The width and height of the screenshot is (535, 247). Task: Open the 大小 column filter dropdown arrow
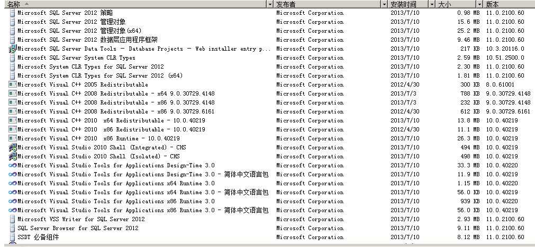(x=480, y=4)
